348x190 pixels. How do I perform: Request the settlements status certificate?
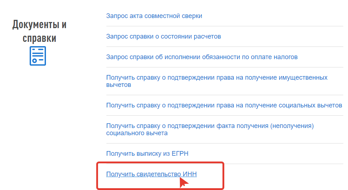click(164, 36)
